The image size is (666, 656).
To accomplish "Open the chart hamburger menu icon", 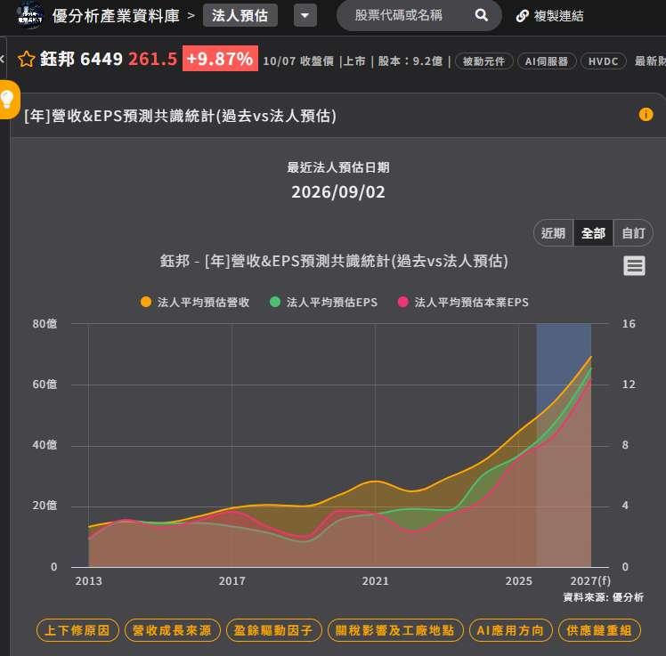I will (x=634, y=266).
